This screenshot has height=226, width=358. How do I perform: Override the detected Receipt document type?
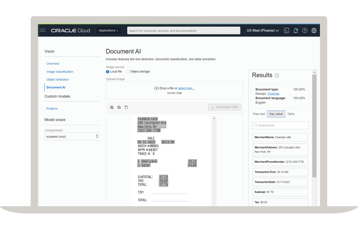coord(273,94)
